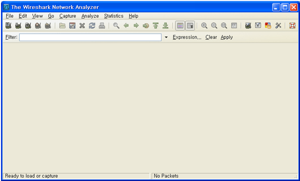Close the Wireshark window
The image size is (300, 181).
pos(294,7)
